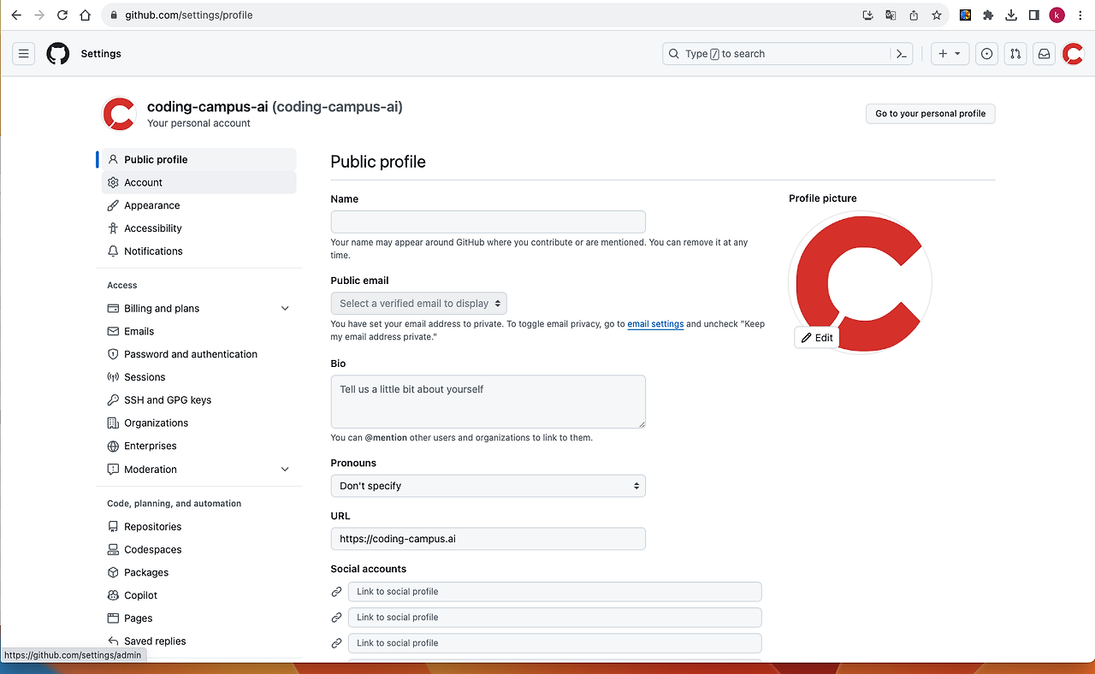Expand the Moderation section chevron

285,470
